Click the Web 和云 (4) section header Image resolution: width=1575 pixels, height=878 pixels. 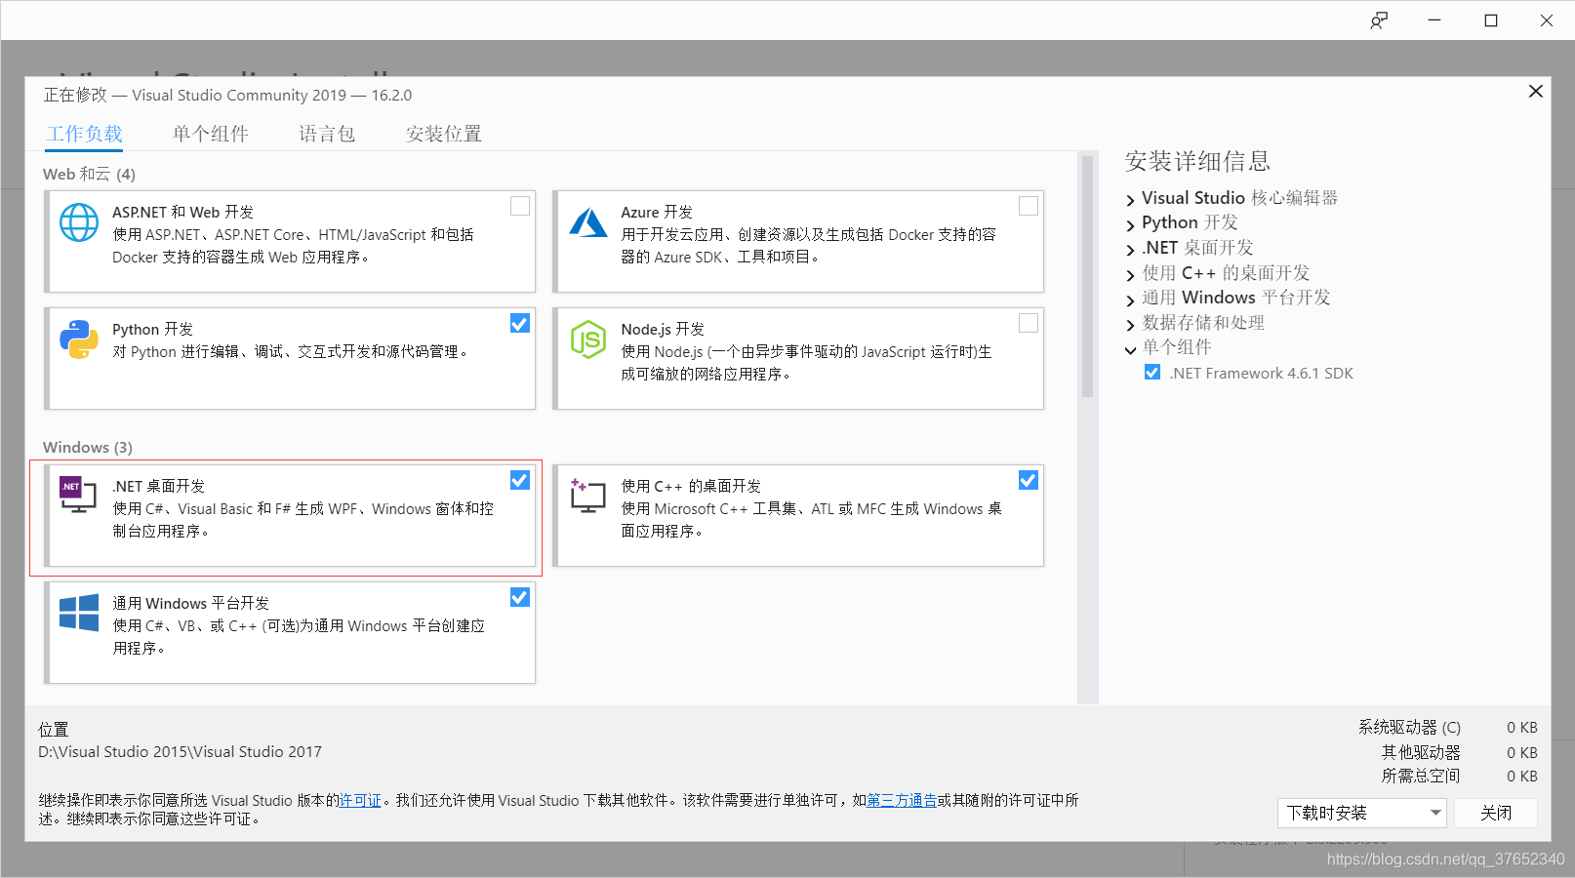(89, 174)
